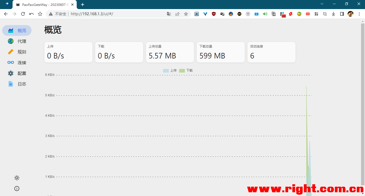The height and width of the screenshot is (196, 365).
Task: Open the Chrome three-dot menu
Action: click(x=359, y=14)
